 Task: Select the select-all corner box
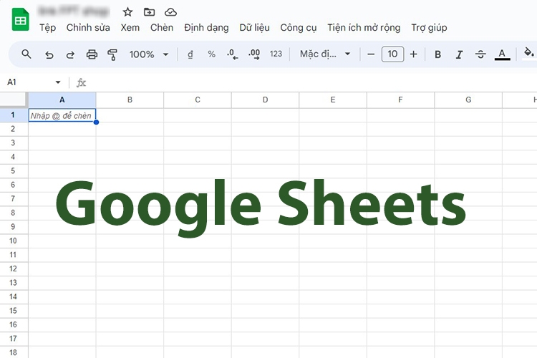click(14, 100)
